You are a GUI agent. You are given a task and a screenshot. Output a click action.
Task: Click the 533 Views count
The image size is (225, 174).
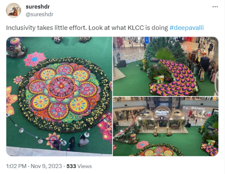[79, 166]
